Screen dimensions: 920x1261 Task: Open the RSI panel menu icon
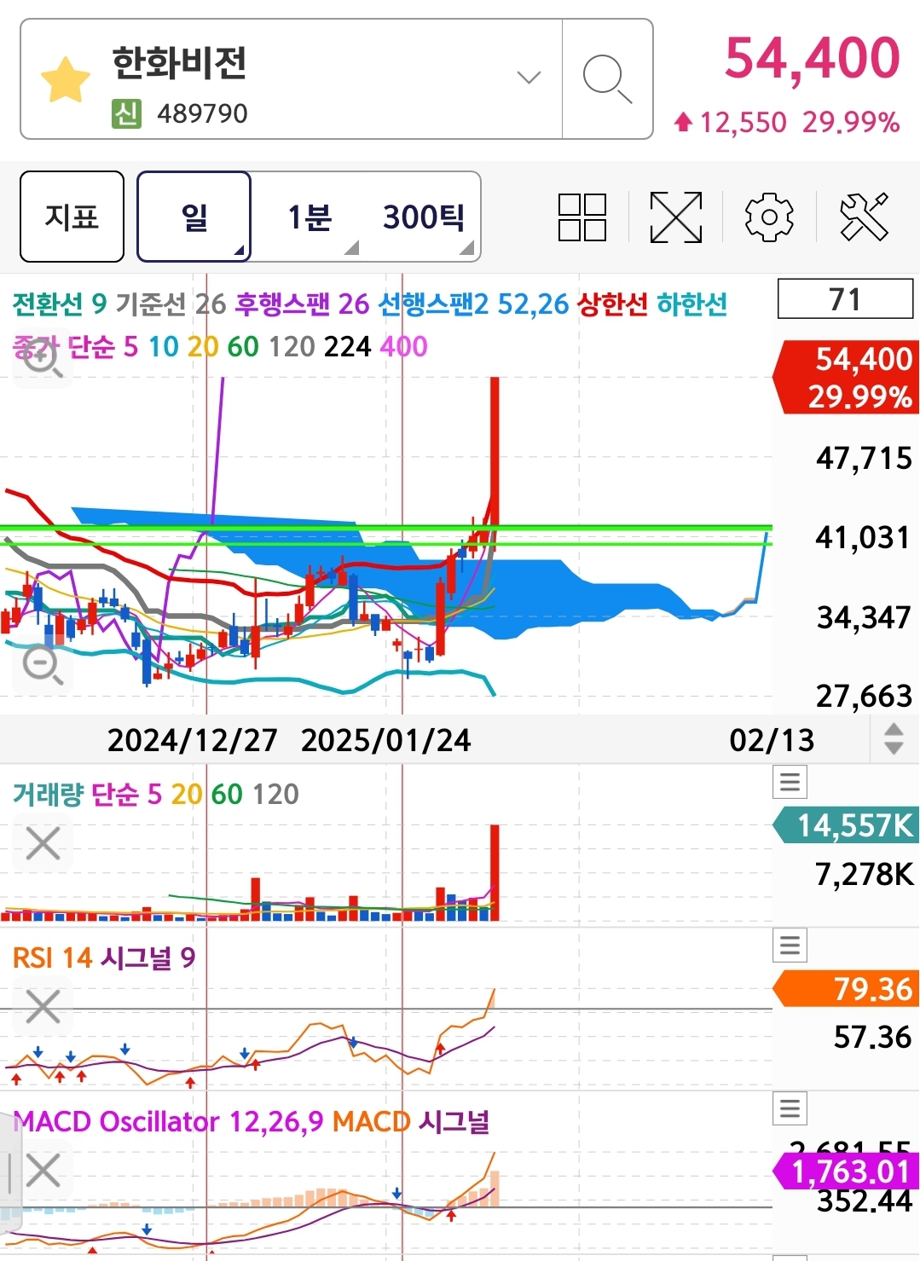tap(790, 945)
